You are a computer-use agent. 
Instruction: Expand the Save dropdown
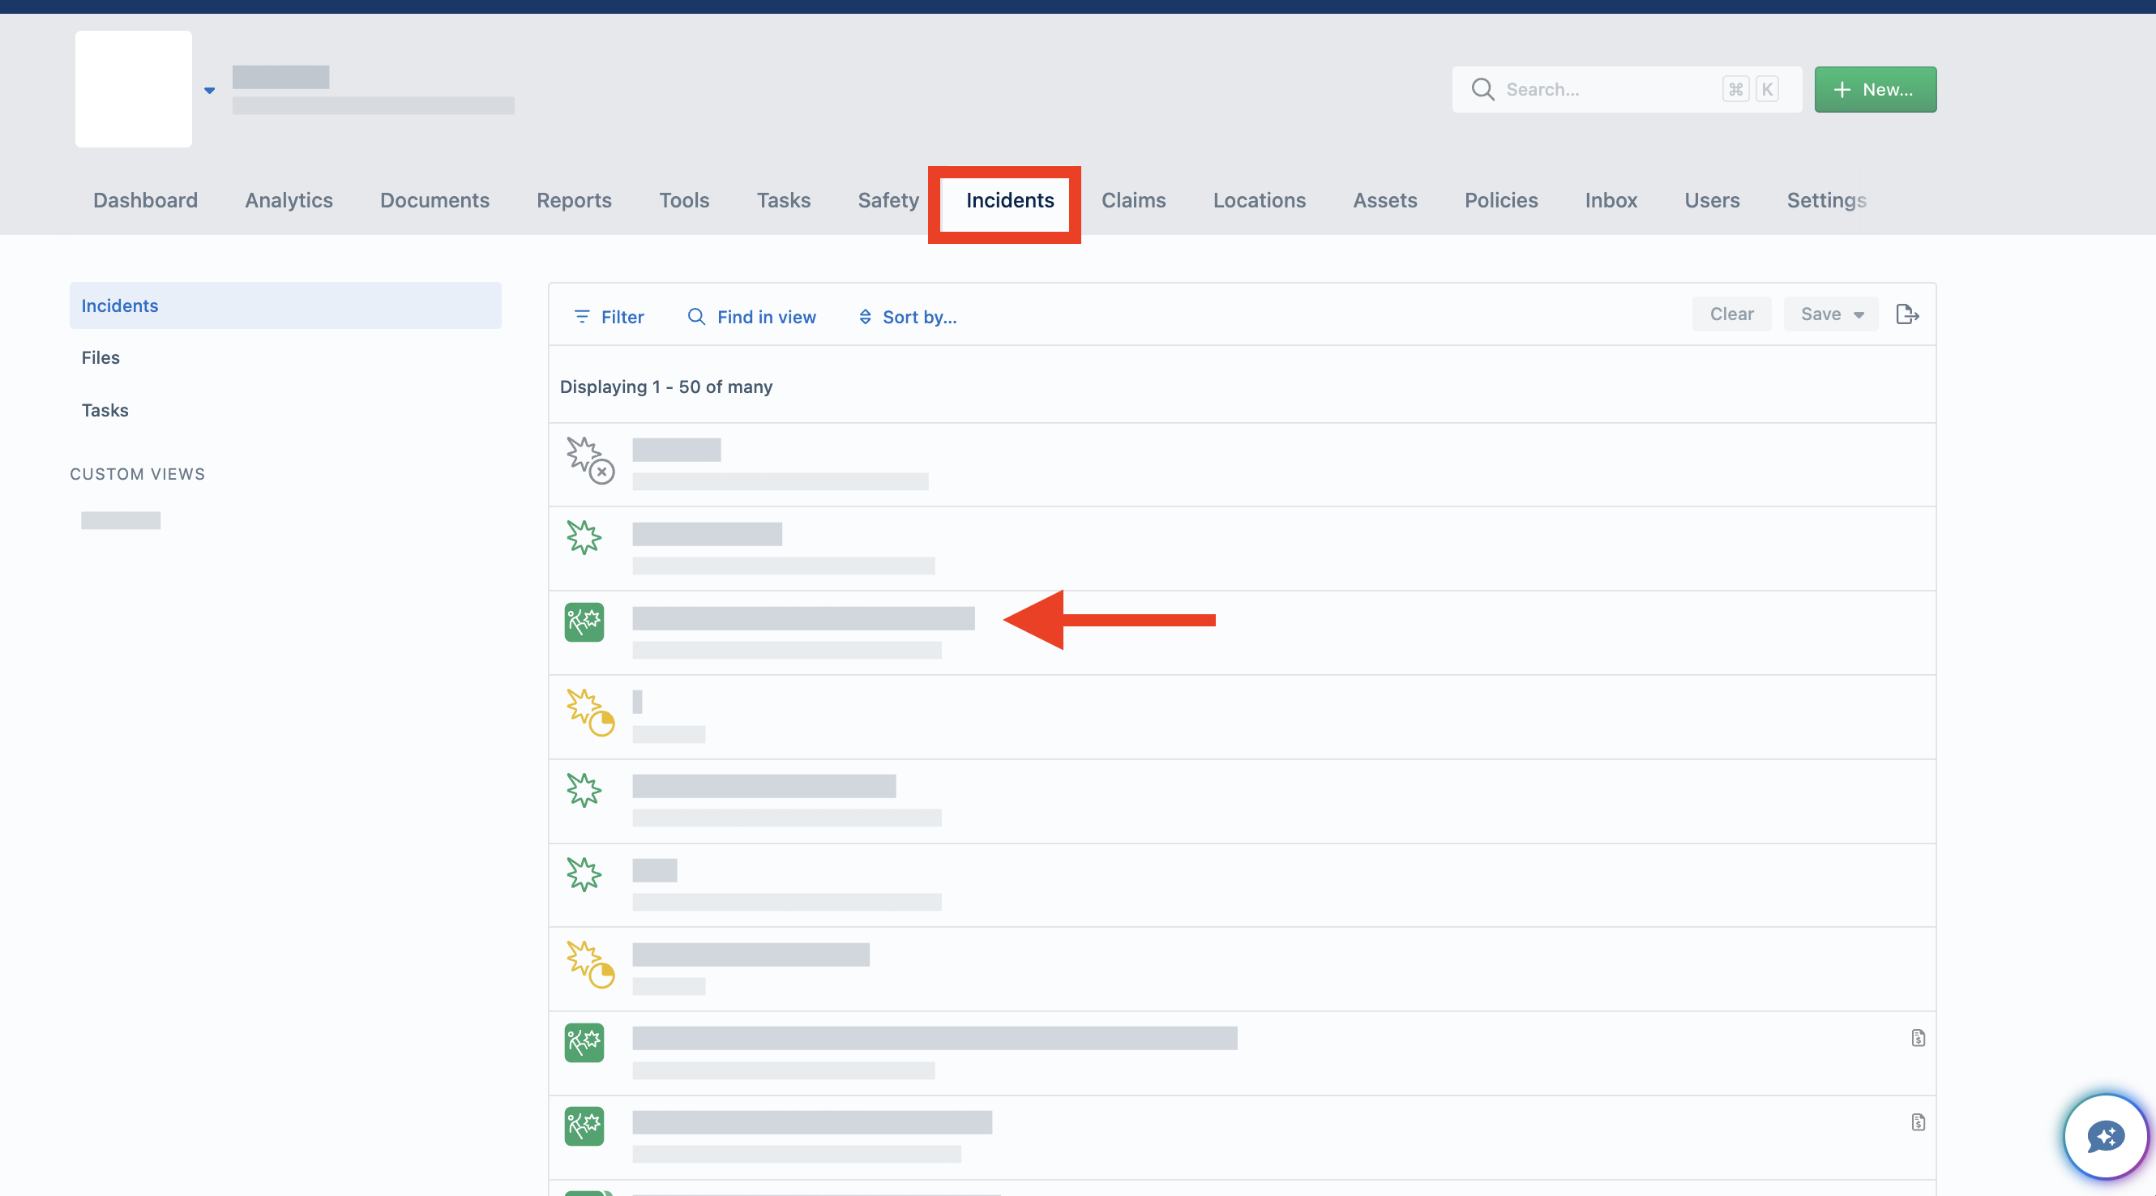1830,314
